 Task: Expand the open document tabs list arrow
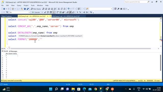tap(161, 16)
